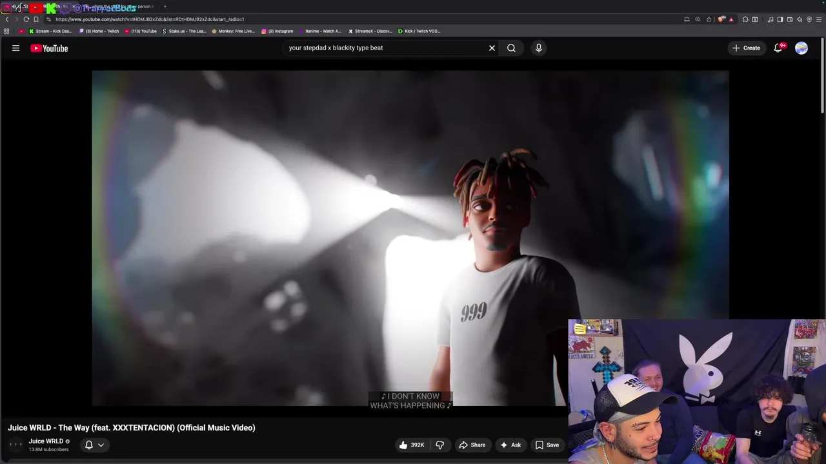Open 'Monkey: Free Live...' bookmark

tap(234, 31)
